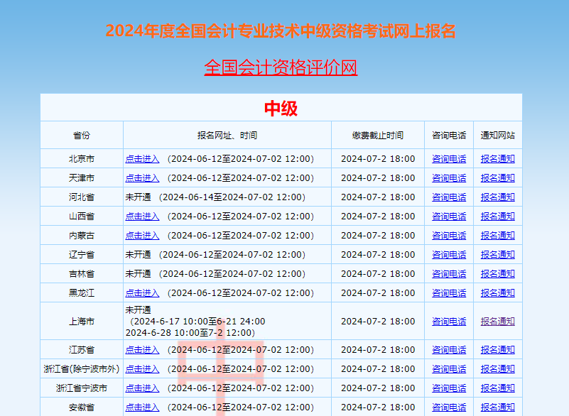569x416 pixels.
Task: Open 江苏省 registration entry link
Action: tap(141, 349)
